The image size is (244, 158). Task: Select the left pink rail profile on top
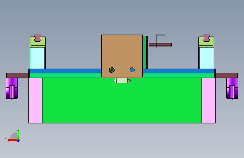point(38,38)
